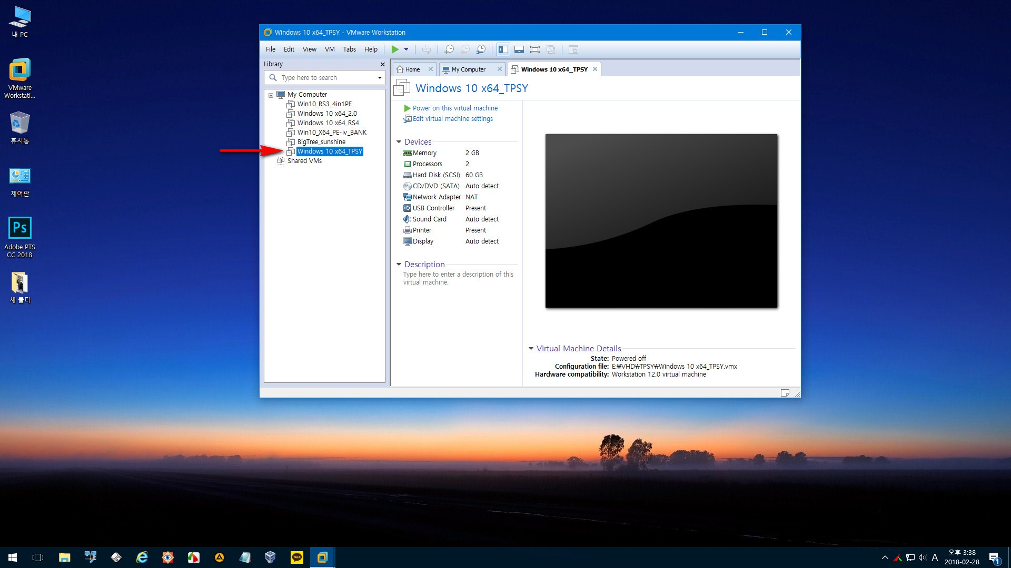Open the Tabs menu
The height and width of the screenshot is (568, 1011).
coord(350,49)
